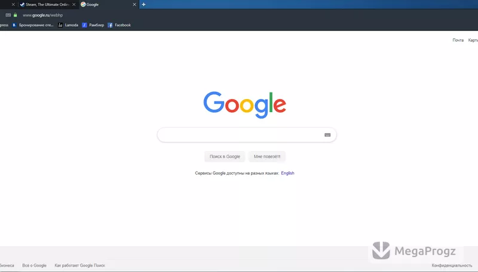Screen dimensions: 478x272
Task: Open the Конфиденциальность footer link
Action: click(452, 265)
